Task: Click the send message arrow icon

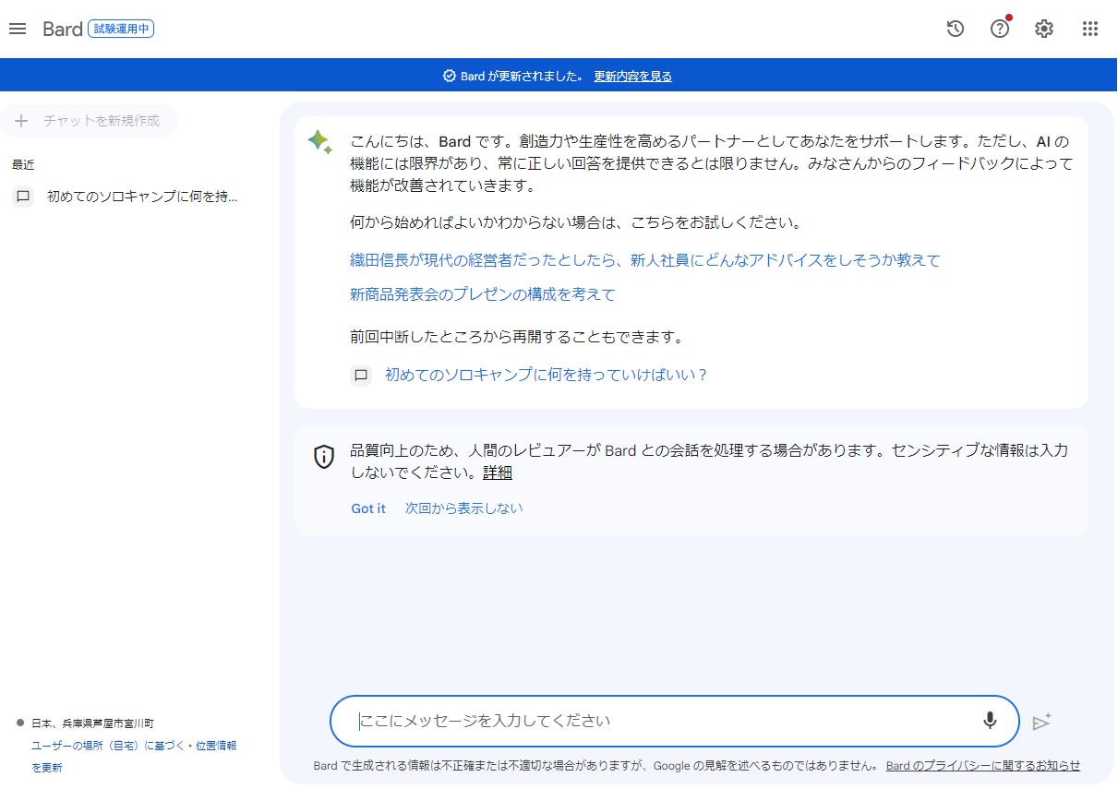Action: tap(1042, 722)
